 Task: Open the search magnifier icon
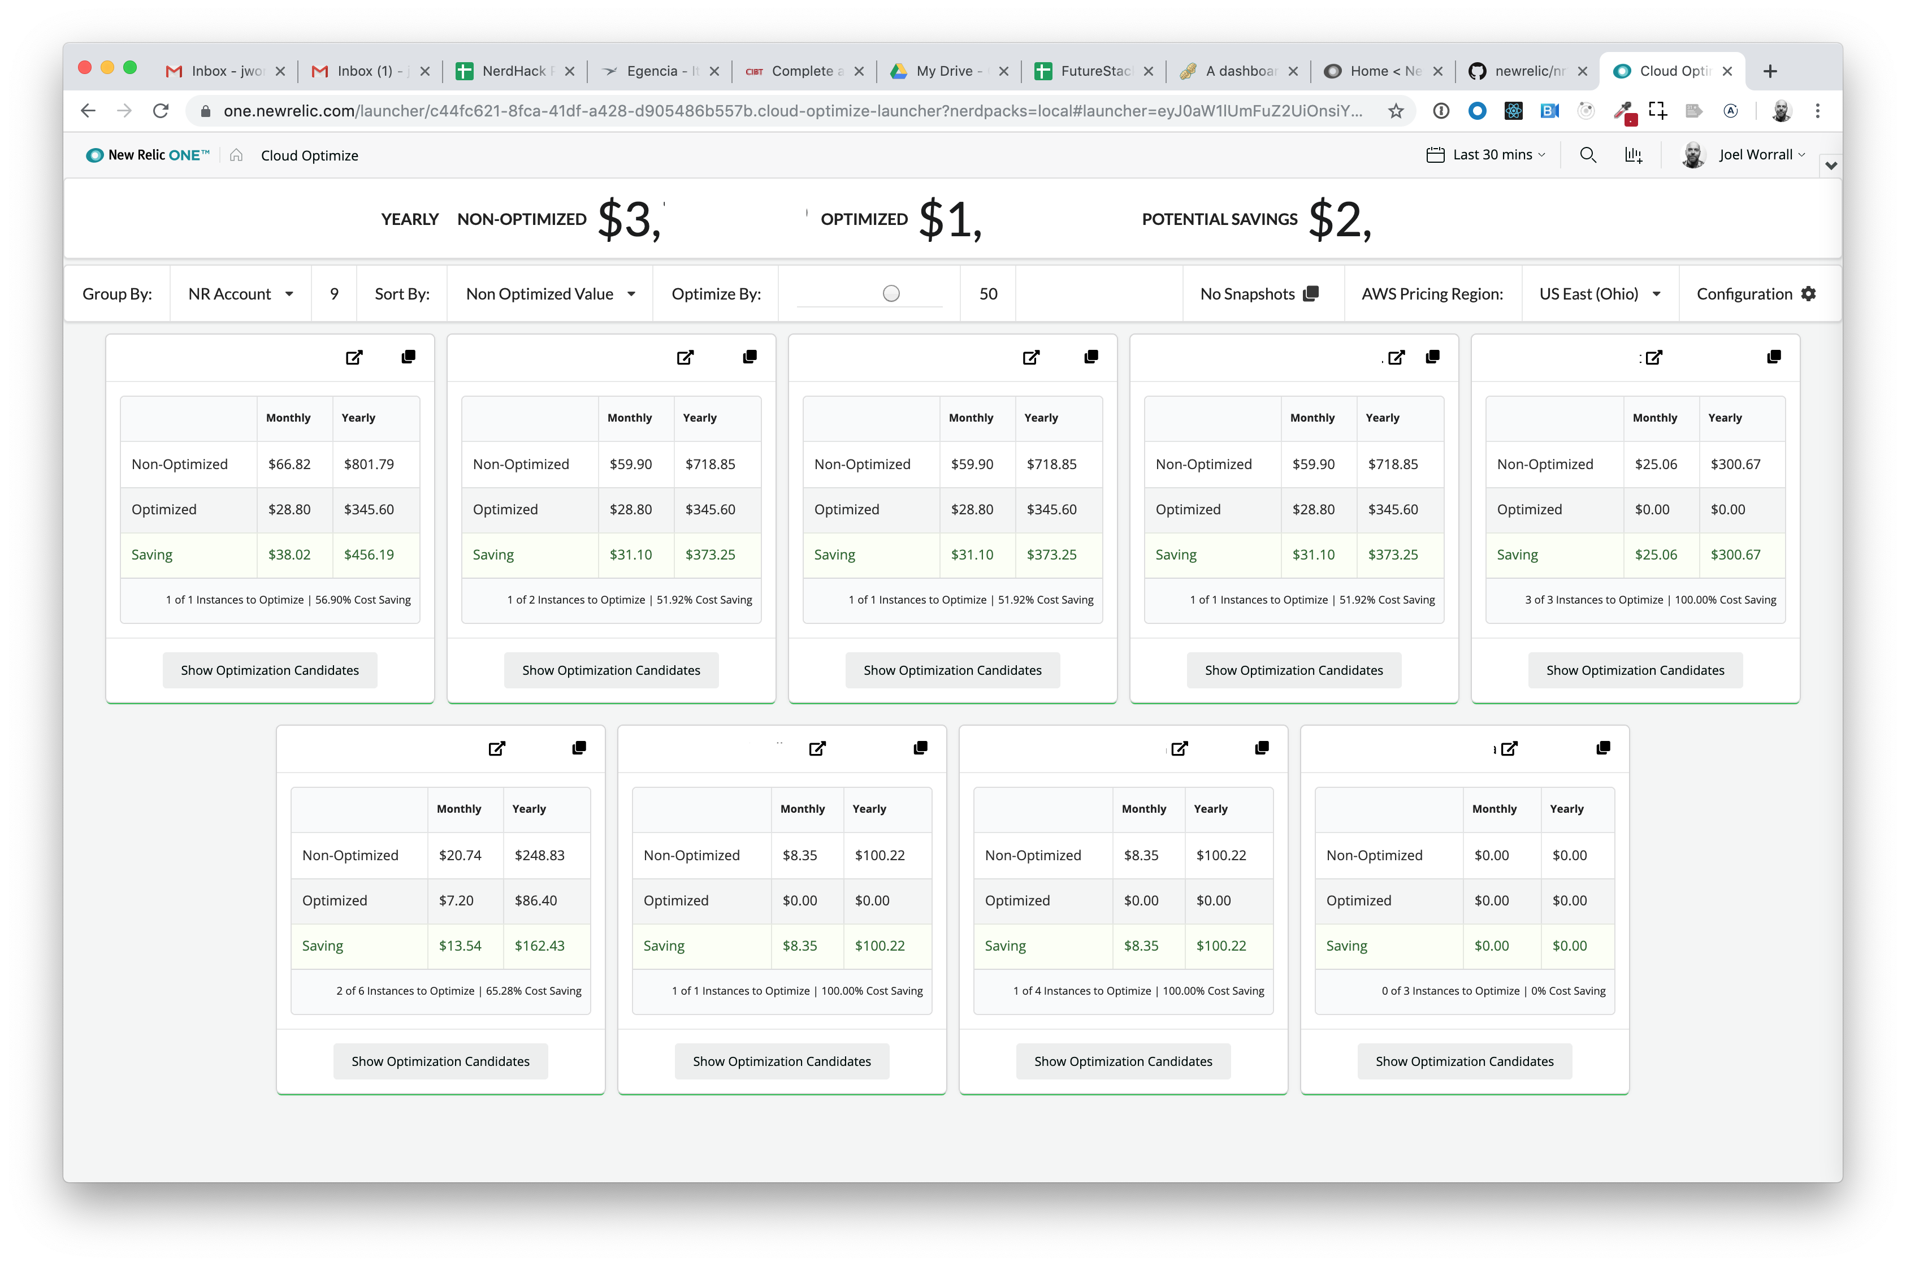click(1587, 155)
